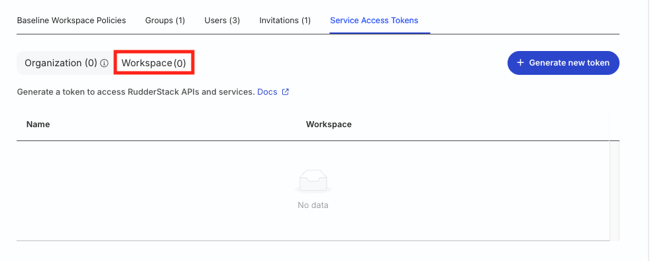Go to the Invitations (1) tab
The height and width of the screenshot is (261, 650).
tap(285, 21)
